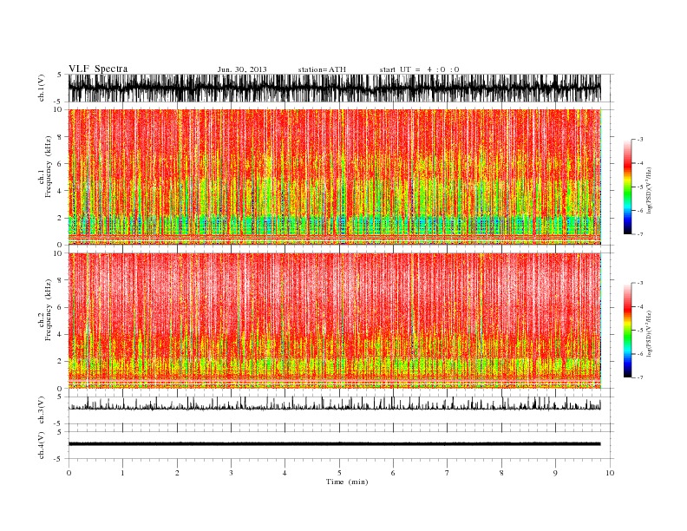Click the "-4" label on ch.2 colorbar

(x=639, y=307)
